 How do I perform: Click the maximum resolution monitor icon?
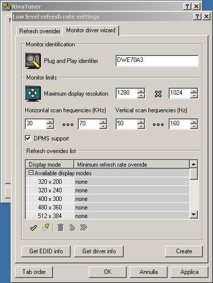click(33, 94)
